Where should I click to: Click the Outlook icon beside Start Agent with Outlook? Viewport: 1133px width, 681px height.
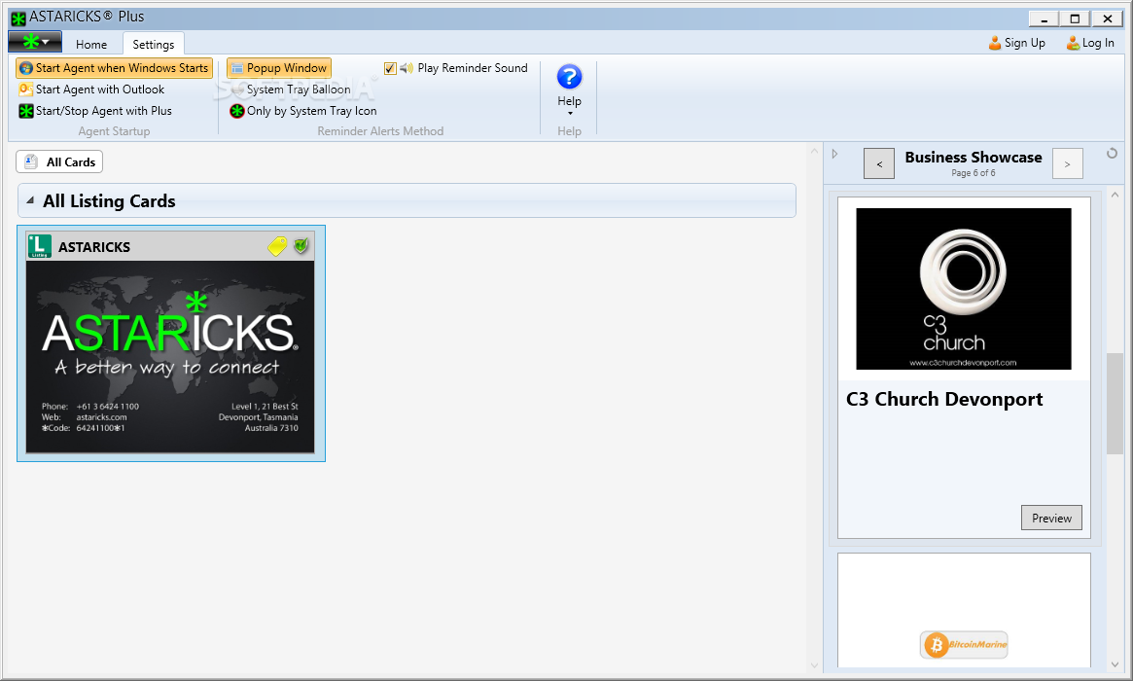(25, 90)
